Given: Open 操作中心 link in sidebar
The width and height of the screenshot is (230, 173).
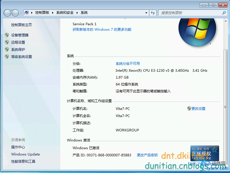Looking at the screenshot, I should (18, 147).
